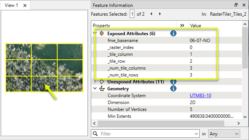
Task: Close the View 1 tab
Action: pyautogui.click(x=25, y=5)
